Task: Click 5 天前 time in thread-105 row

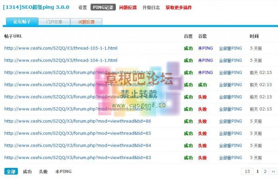Action: pyautogui.click(x=256, y=49)
